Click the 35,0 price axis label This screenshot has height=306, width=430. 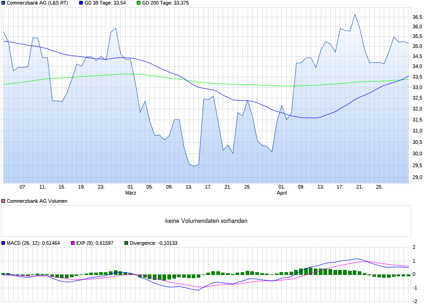point(417,46)
